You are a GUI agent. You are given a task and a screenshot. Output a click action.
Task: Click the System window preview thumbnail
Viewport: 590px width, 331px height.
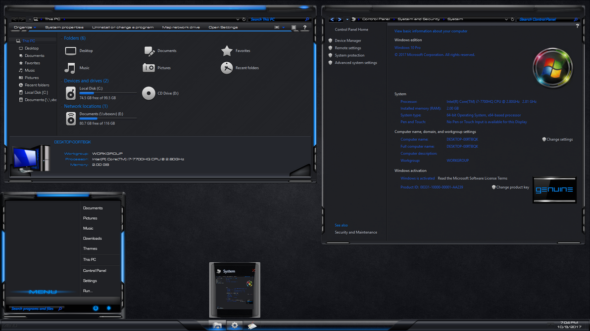click(235, 292)
